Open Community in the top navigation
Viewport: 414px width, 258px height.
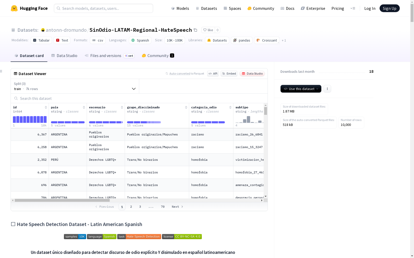(261, 8)
